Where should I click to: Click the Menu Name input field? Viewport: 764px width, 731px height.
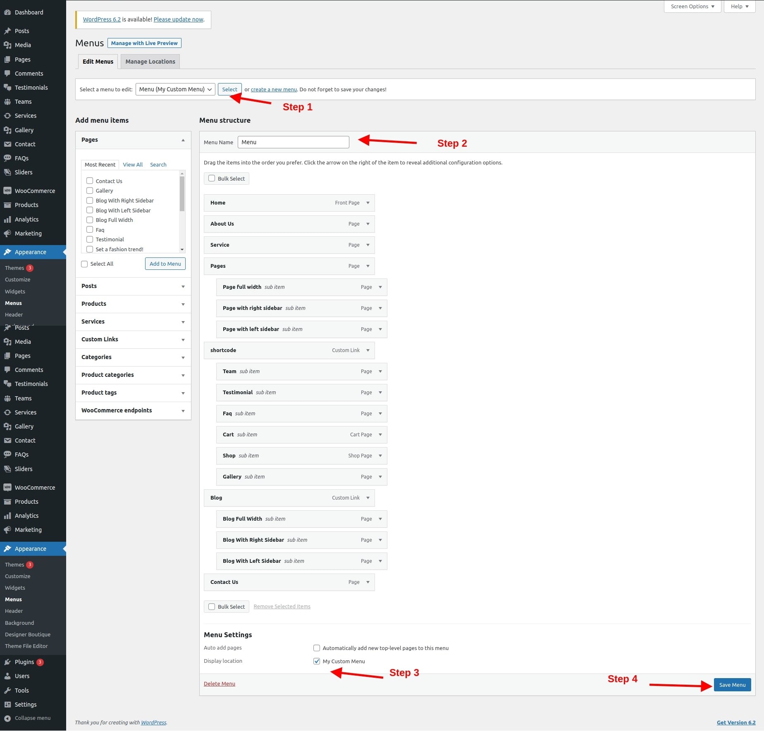pos(294,142)
